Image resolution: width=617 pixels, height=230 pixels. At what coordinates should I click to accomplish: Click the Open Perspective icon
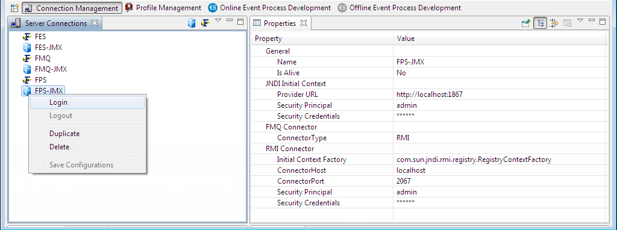tap(14, 7)
